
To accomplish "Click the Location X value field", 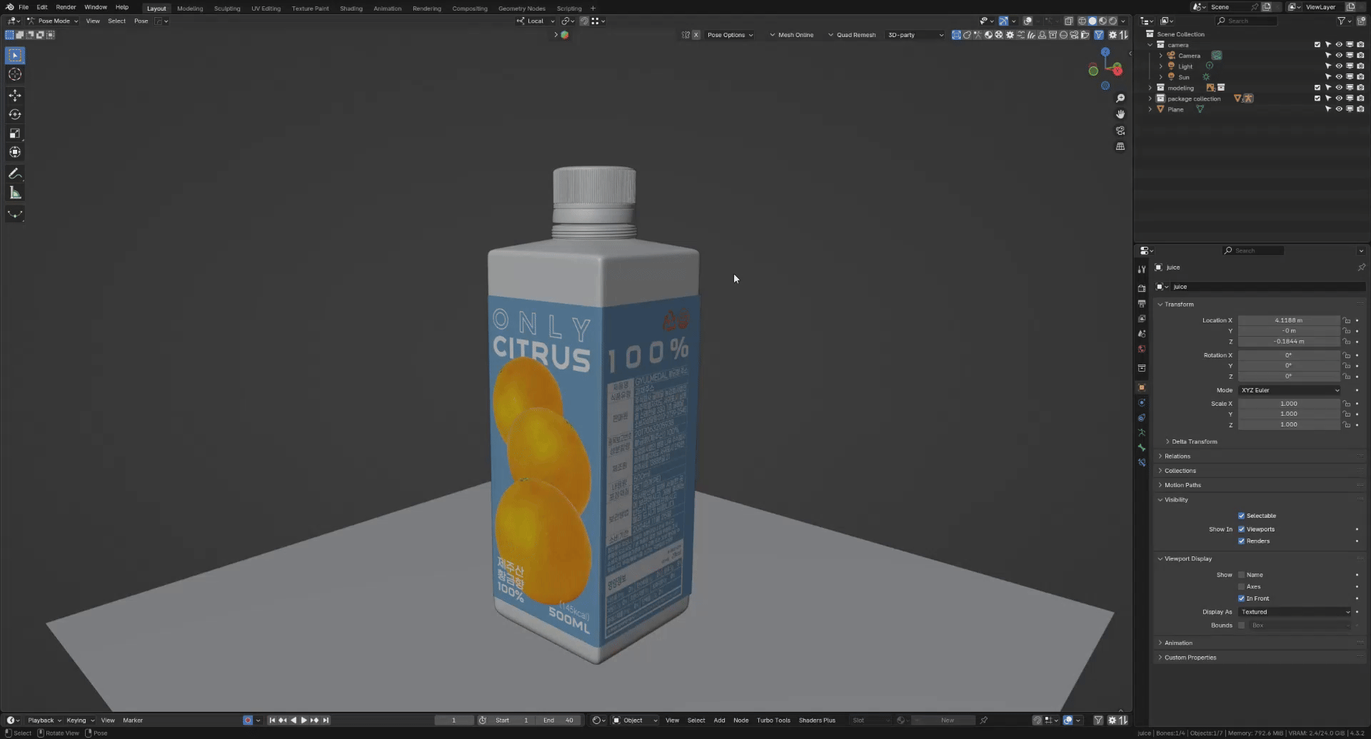I will pyautogui.click(x=1289, y=320).
